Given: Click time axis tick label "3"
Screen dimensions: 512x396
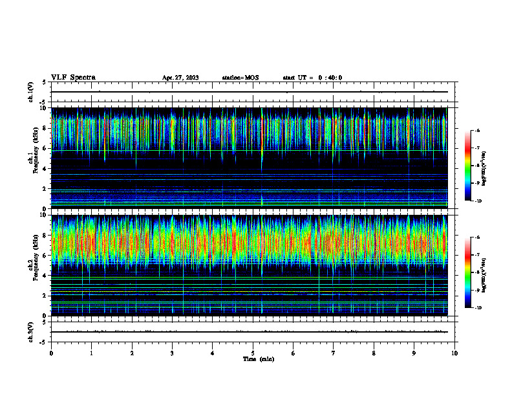Looking at the screenshot, I should (x=172, y=353).
